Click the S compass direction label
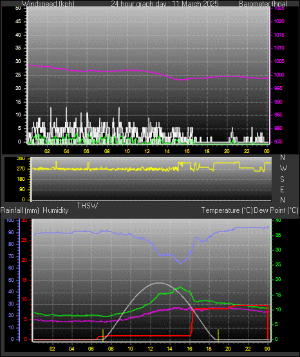 click(x=282, y=179)
